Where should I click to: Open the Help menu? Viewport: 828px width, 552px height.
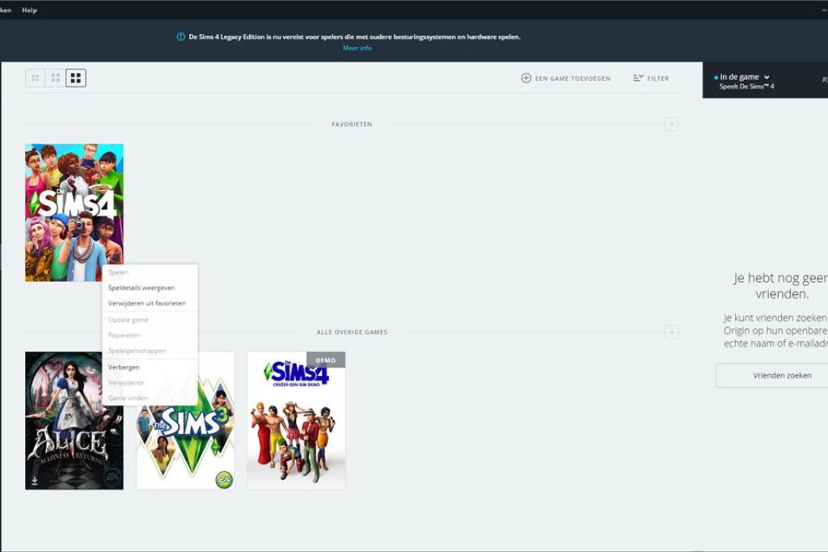point(30,10)
